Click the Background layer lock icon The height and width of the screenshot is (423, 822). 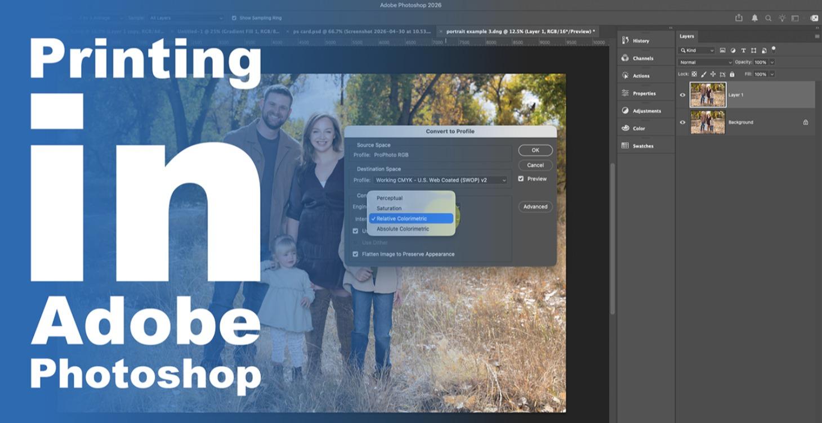click(806, 122)
